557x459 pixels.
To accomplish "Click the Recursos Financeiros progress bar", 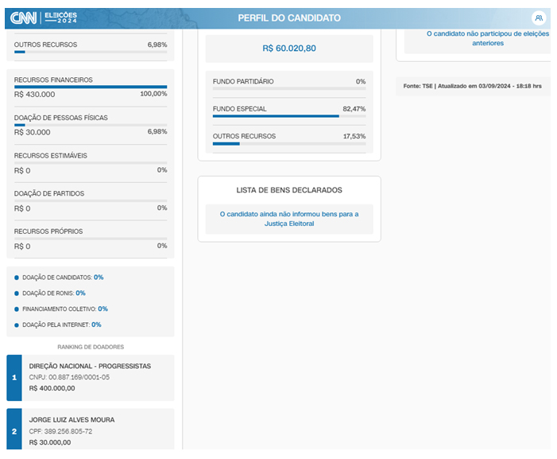I will click(91, 87).
